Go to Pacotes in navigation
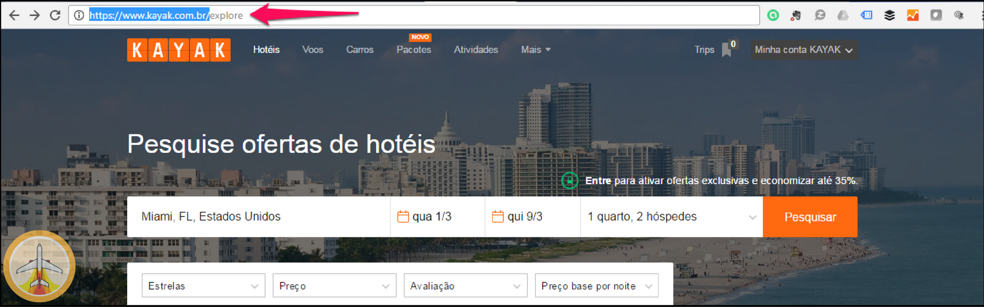Image resolution: width=984 pixels, height=307 pixels. pos(414,50)
